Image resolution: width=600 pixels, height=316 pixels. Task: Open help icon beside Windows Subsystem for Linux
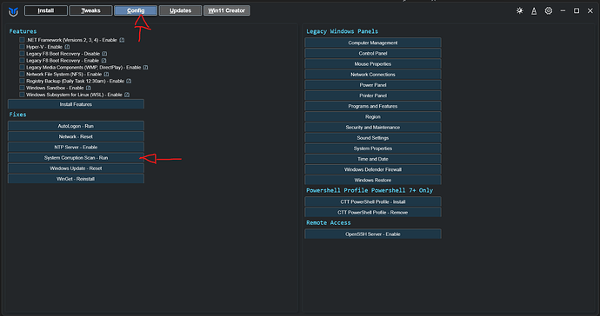pos(127,95)
